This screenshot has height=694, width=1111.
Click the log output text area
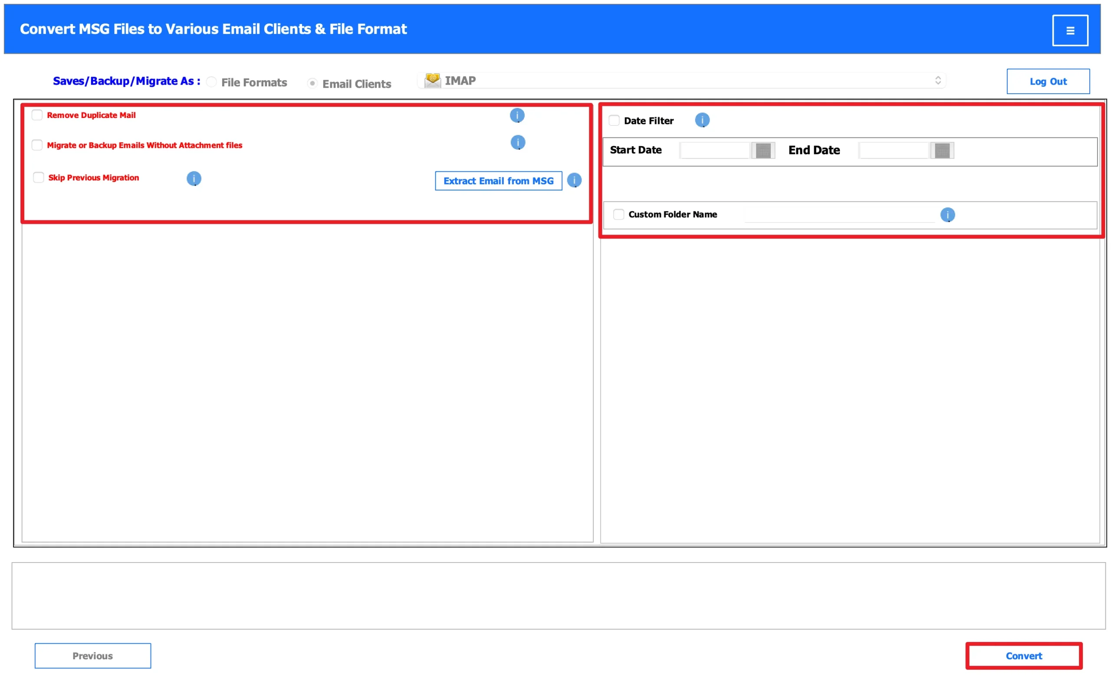558,596
